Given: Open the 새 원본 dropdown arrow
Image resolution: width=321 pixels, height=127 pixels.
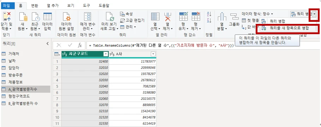Looking at the screenshot, I should (x=27, y=29).
